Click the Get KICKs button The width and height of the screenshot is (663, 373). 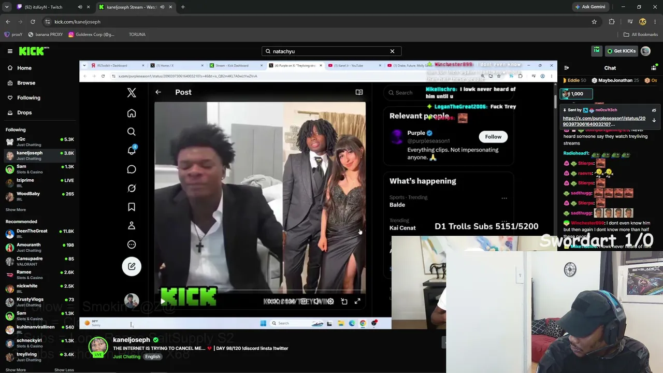click(x=621, y=51)
